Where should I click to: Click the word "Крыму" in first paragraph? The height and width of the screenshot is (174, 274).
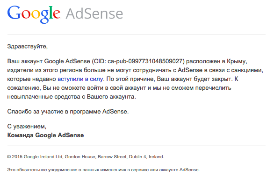point(236,61)
